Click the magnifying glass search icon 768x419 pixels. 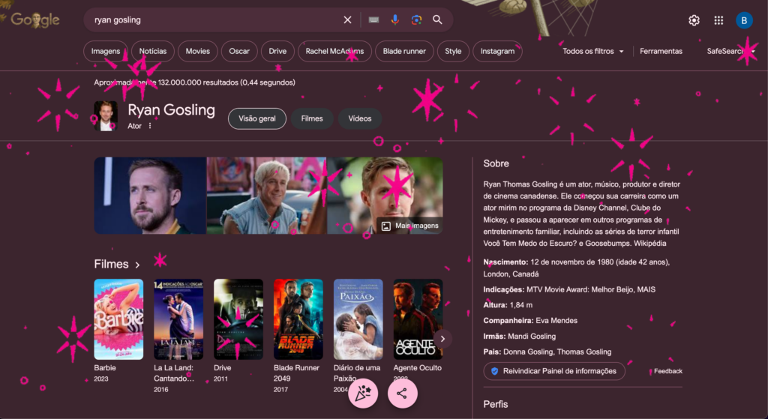[437, 20]
